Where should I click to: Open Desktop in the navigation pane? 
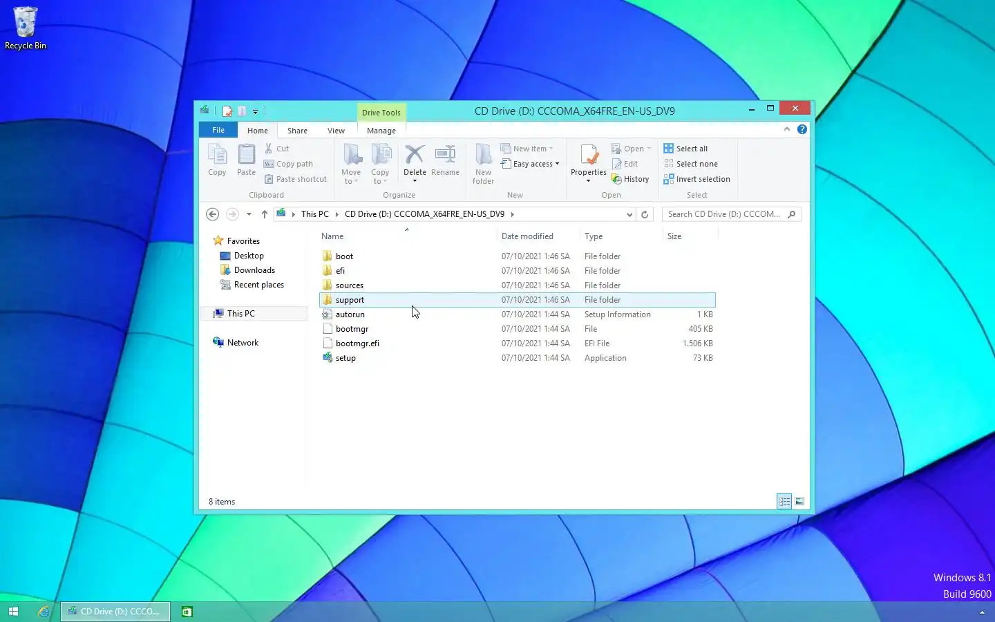coord(249,256)
